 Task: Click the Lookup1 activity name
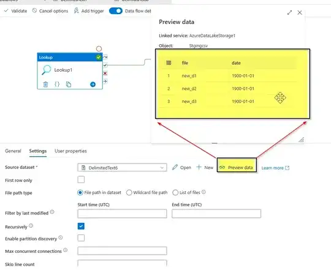pyautogui.click(x=63, y=70)
